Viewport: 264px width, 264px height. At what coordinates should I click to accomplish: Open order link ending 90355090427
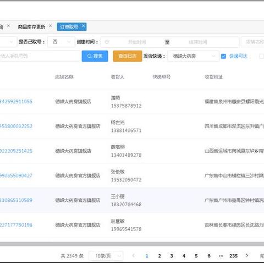pos(16,175)
